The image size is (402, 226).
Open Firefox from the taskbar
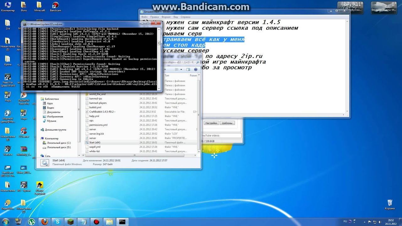[x=45, y=222]
